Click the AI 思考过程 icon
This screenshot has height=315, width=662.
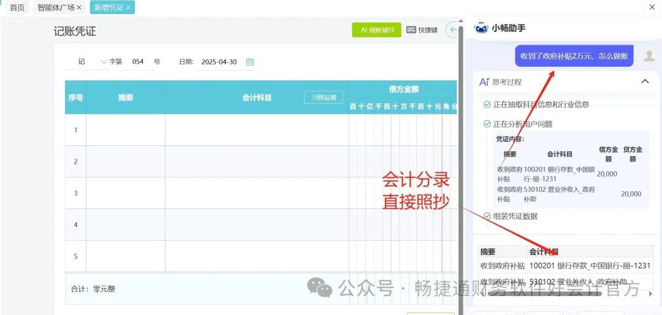pos(484,82)
